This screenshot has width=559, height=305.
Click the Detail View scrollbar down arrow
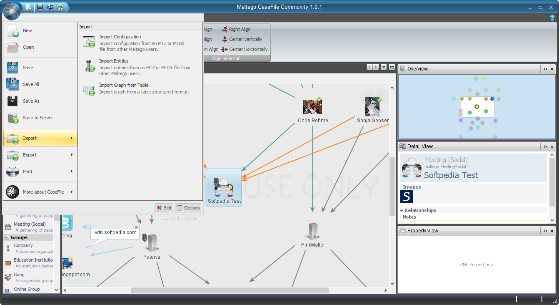552,220
